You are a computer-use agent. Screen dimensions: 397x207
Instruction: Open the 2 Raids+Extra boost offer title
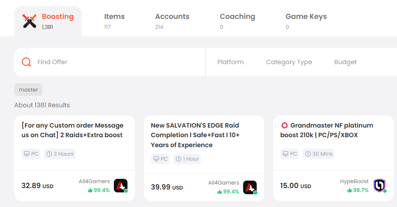tap(72, 130)
